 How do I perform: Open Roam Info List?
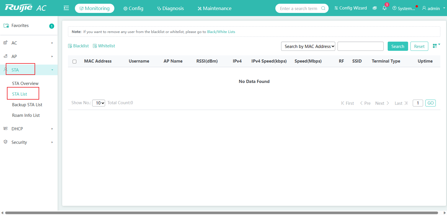26,115
